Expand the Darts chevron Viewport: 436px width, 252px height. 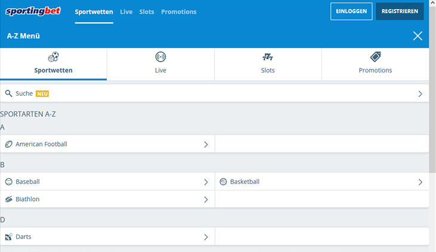pyautogui.click(x=206, y=237)
